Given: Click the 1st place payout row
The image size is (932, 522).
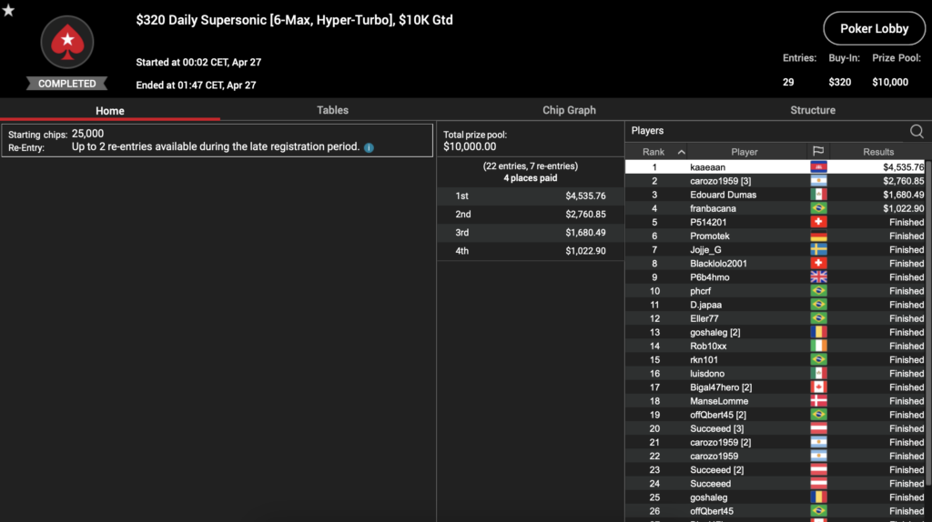Looking at the screenshot, I should [530, 196].
